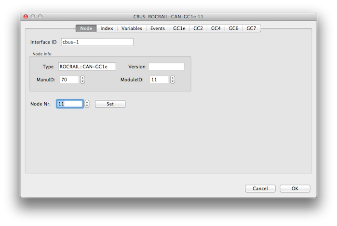Click the ModuleID value field
This screenshot has height=226, width=337.
[x=159, y=80]
